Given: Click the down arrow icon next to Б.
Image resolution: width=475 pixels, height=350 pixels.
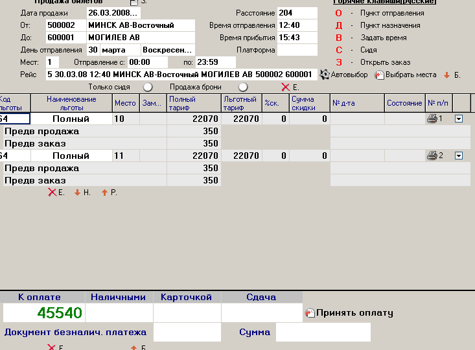Looking at the screenshot, I should coord(447,75).
